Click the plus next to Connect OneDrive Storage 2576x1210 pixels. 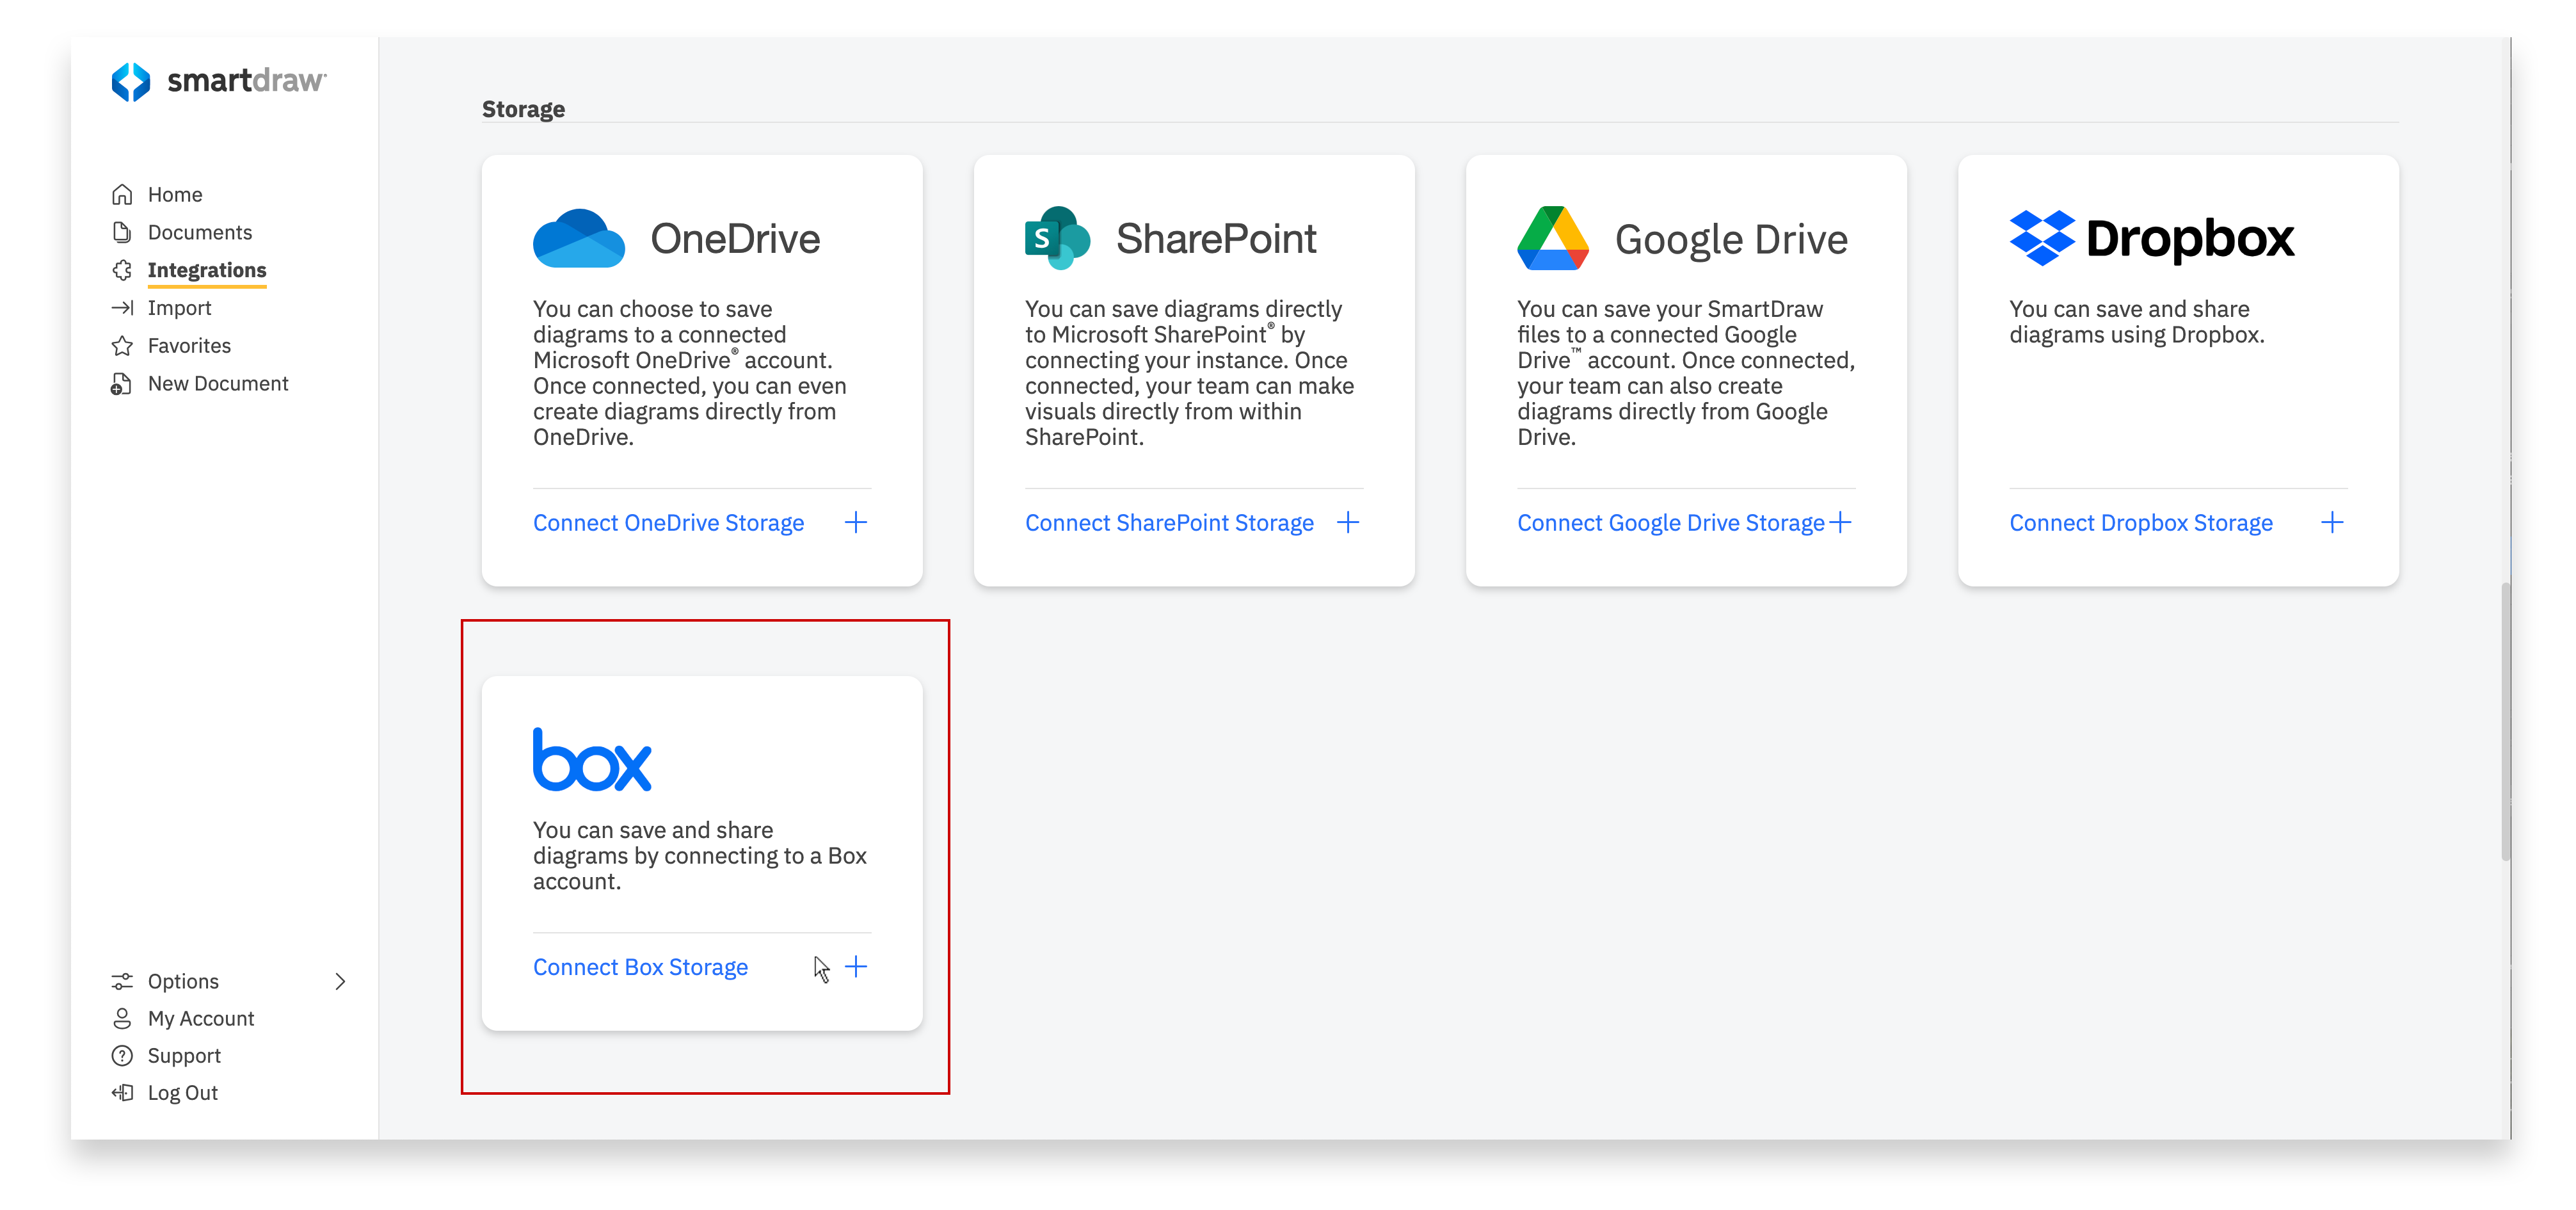pyautogui.click(x=856, y=521)
